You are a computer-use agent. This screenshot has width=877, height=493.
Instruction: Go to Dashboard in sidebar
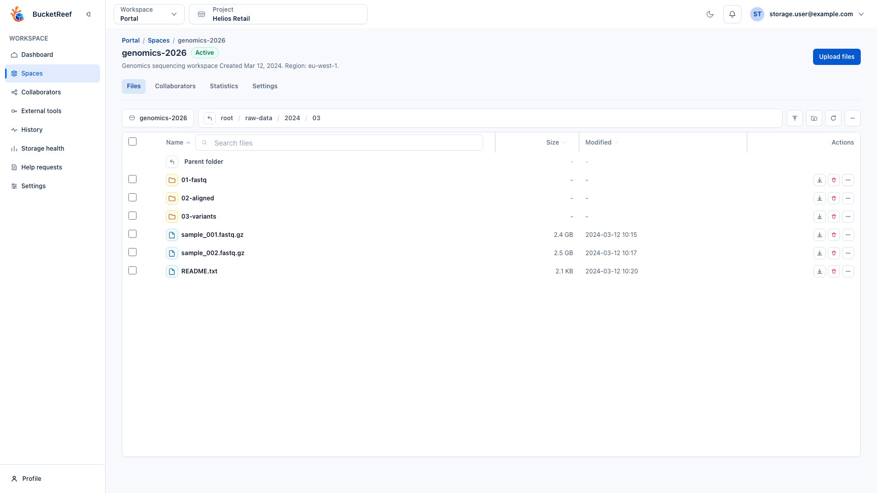click(53, 55)
